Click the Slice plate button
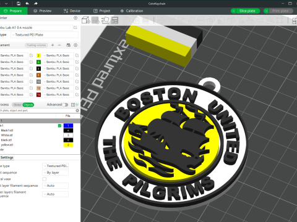The image size is (297, 222). click(x=247, y=11)
